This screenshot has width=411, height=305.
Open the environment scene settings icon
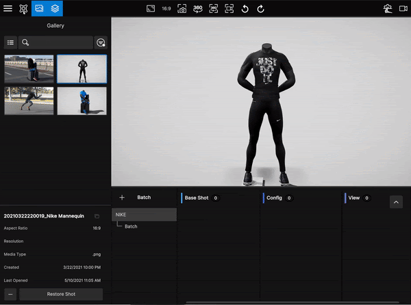click(x=388, y=9)
